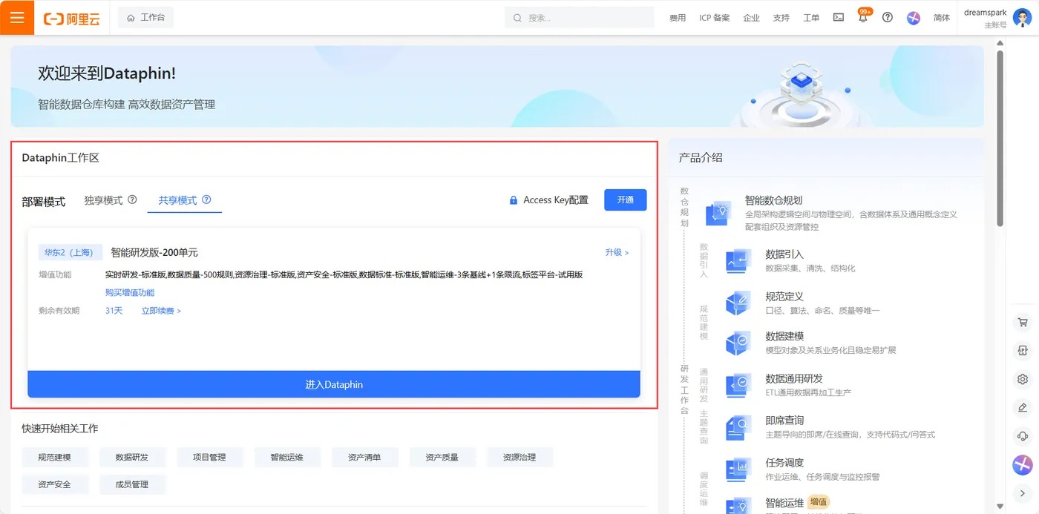Click the Aliyun logo
Image resolution: width=1039 pixels, height=514 pixels.
[72, 19]
